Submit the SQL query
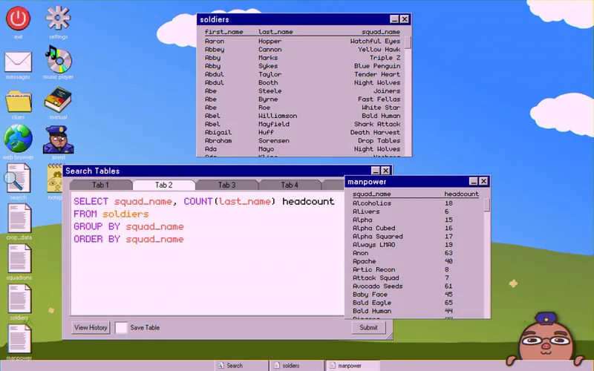This screenshot has height=371, width=594. click(368, 327)
